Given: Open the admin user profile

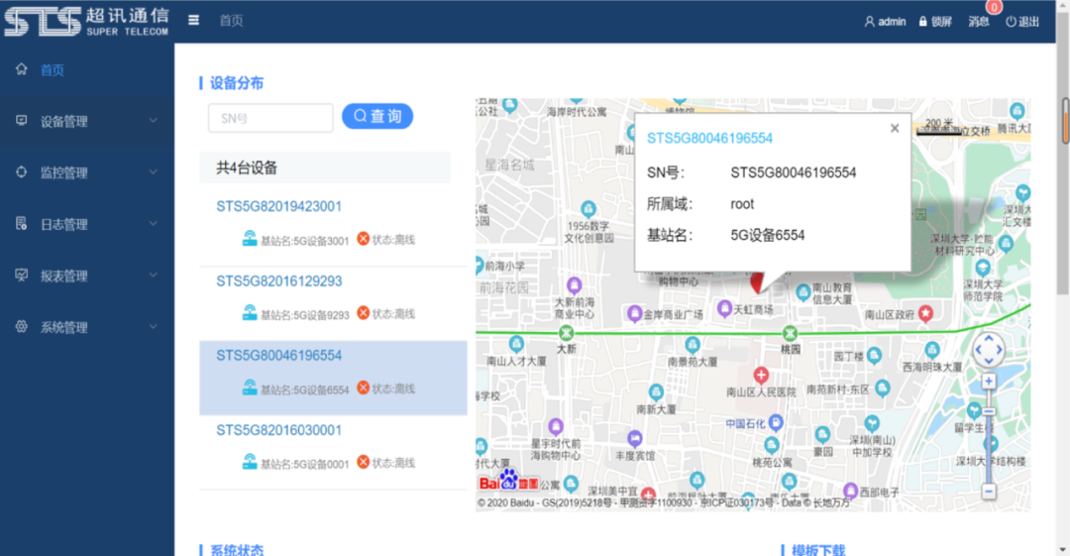Looking at the screenshot, I should pyautogui.click(x=885, y=22).
